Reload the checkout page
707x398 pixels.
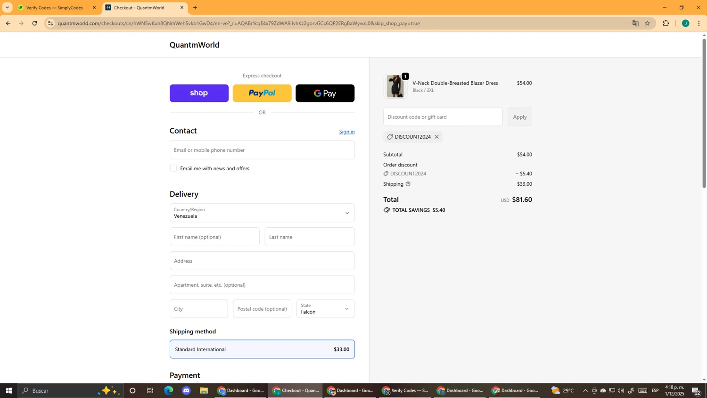coord(34,23)
